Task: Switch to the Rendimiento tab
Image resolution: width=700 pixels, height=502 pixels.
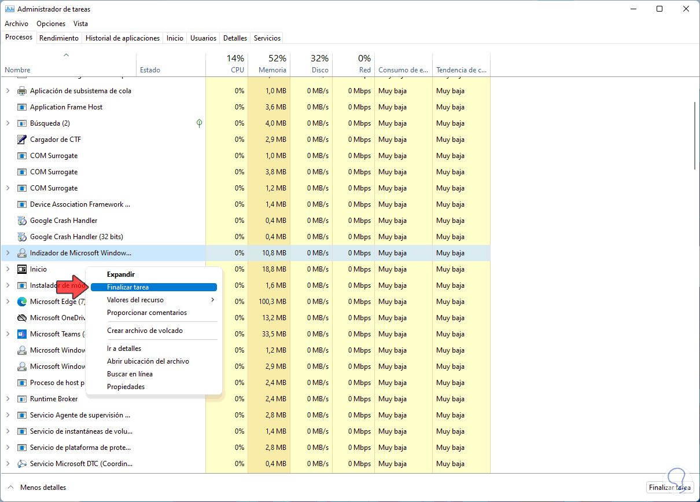Action: (x=59, y=38)
